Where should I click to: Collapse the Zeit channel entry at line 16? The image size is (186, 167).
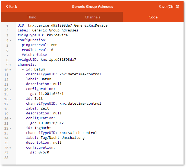(10, 99)
